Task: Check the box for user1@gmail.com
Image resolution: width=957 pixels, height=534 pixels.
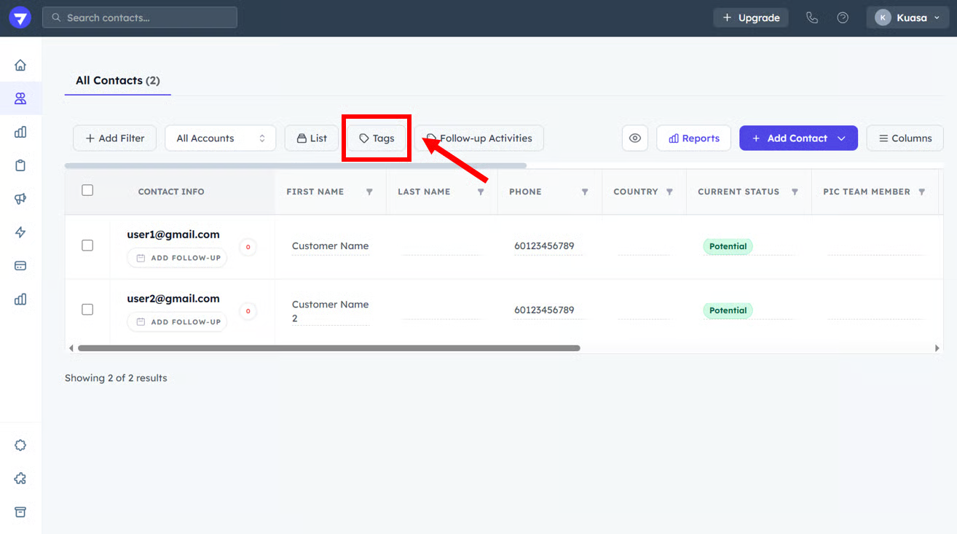Action: pos(87,246)
